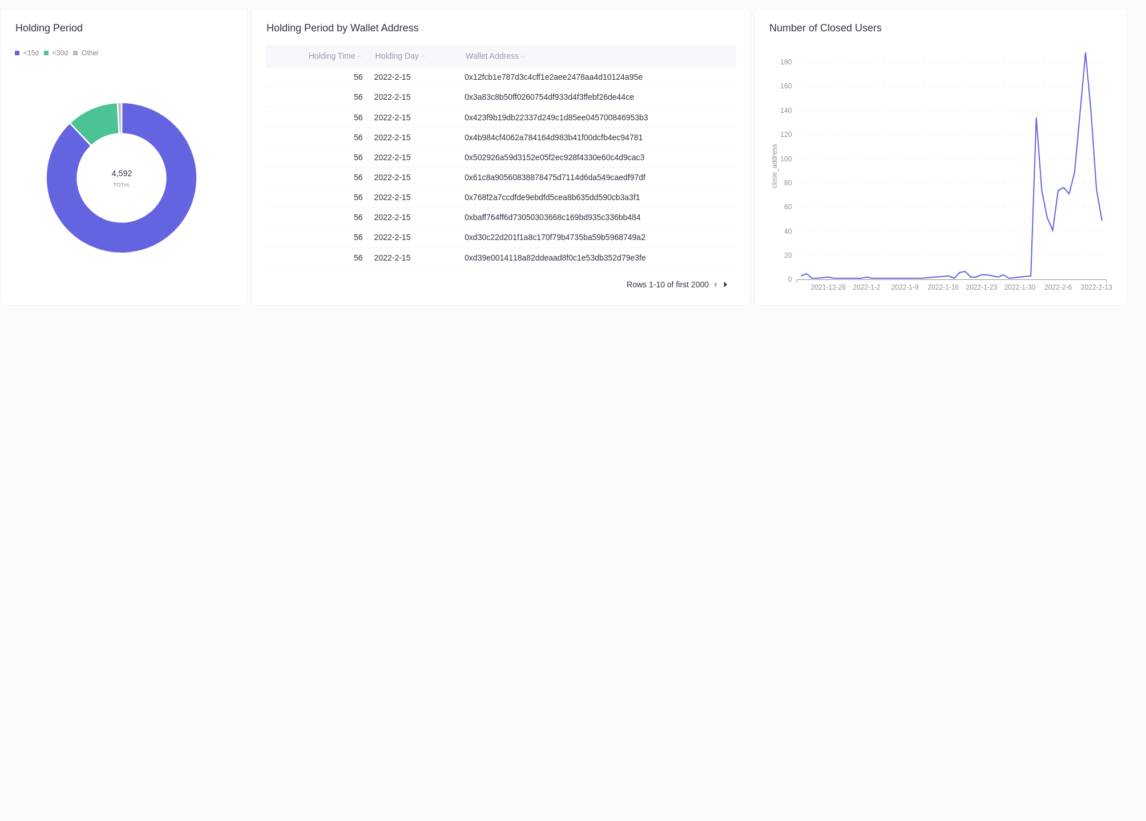Open the Holding Day column header menu
This screenshot has width=1146, height=821.
click(x=397, y=56)
